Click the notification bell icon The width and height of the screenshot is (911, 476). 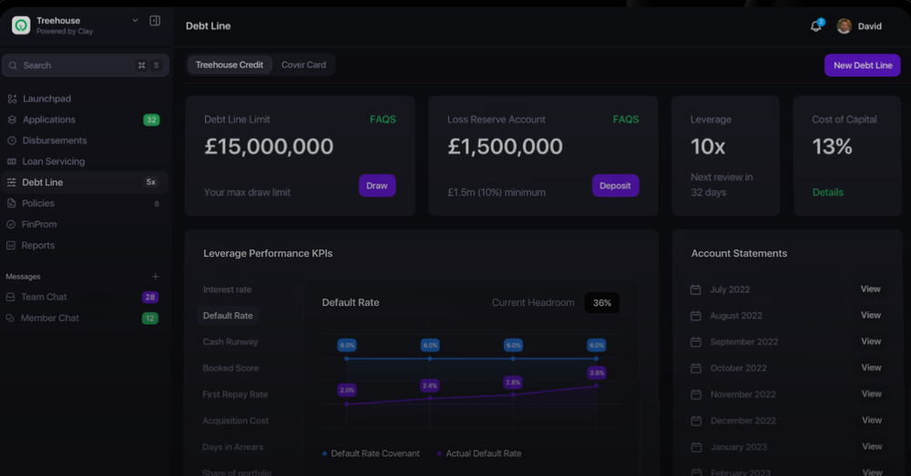click(815, 26)
